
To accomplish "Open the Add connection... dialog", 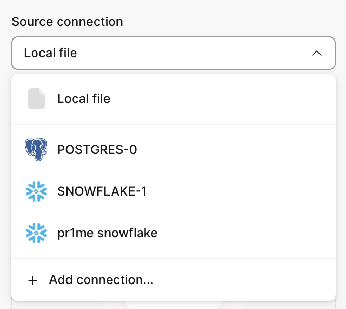I will [x=173, y=280].
